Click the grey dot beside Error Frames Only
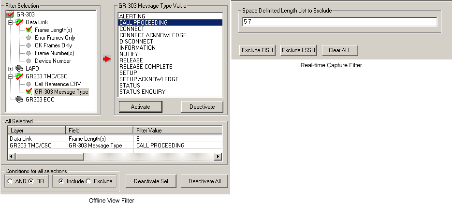This screenshot has height=205, width=452. coord(29,38)
